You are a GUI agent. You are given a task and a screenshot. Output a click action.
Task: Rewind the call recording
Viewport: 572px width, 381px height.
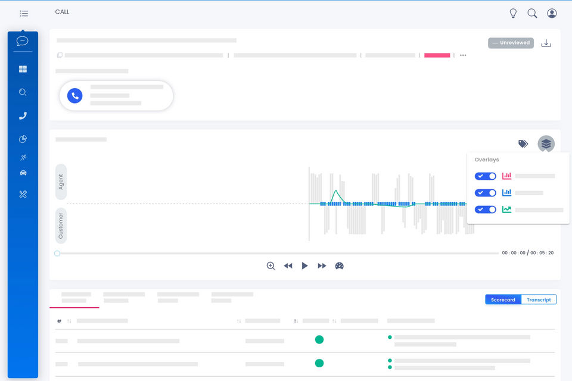[288, 266]
